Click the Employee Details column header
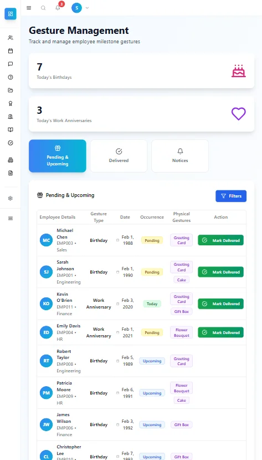The width and height of the screenshot is (262, 460). (x=58, y=217)
